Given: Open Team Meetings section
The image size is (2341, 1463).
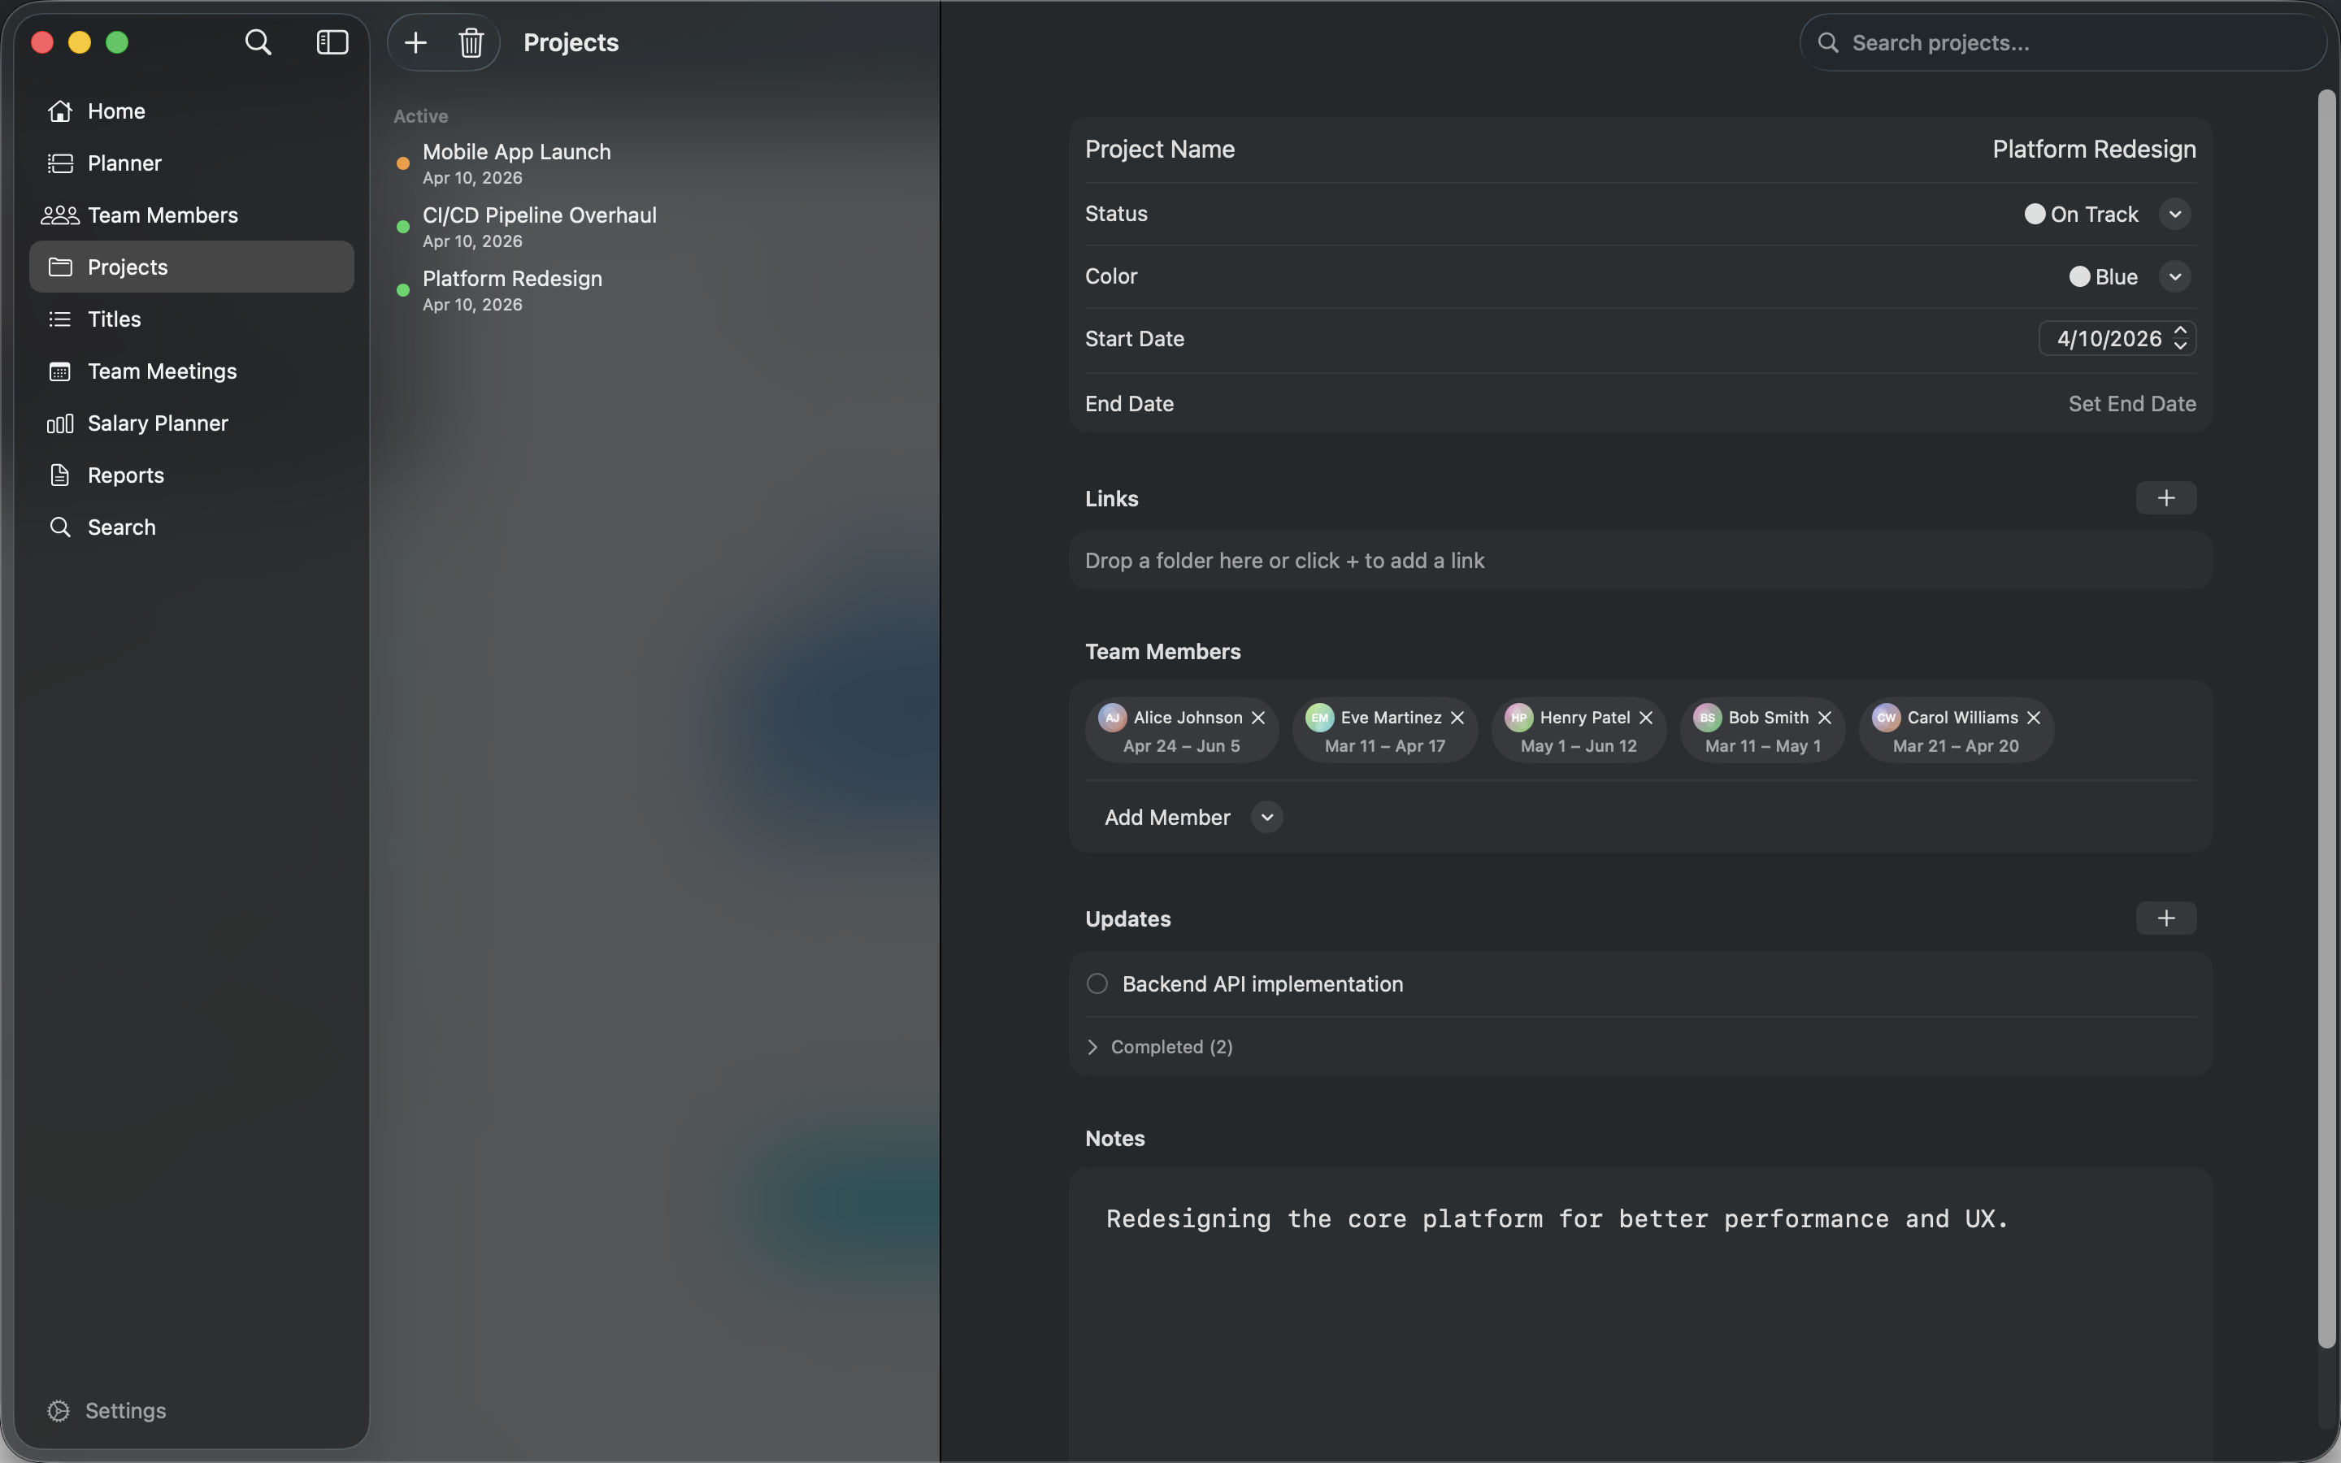Looking at the screenshot, I should (192, 371).
